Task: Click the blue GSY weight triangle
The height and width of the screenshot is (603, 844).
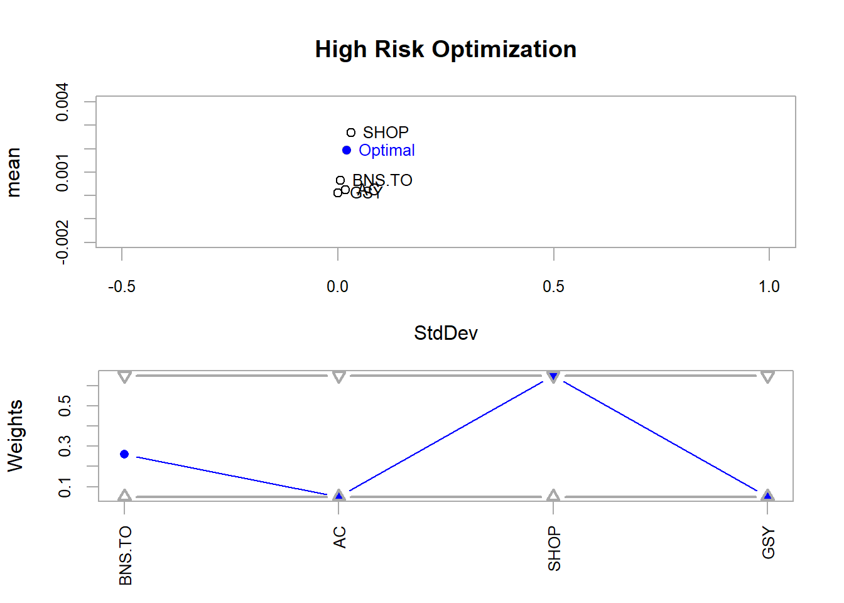Action: point(767,496)
